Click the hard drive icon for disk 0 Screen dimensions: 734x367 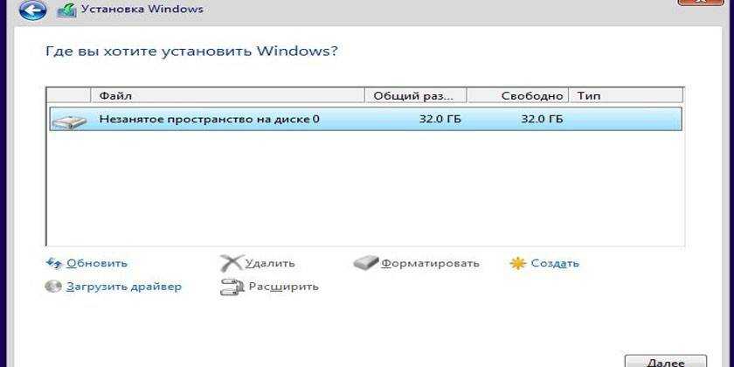pyautogui.click(x=68, y=120)
